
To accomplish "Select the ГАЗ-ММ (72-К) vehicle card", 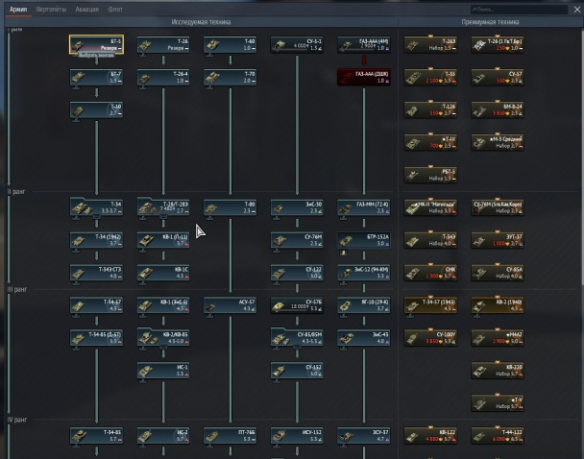I will 364,207.
